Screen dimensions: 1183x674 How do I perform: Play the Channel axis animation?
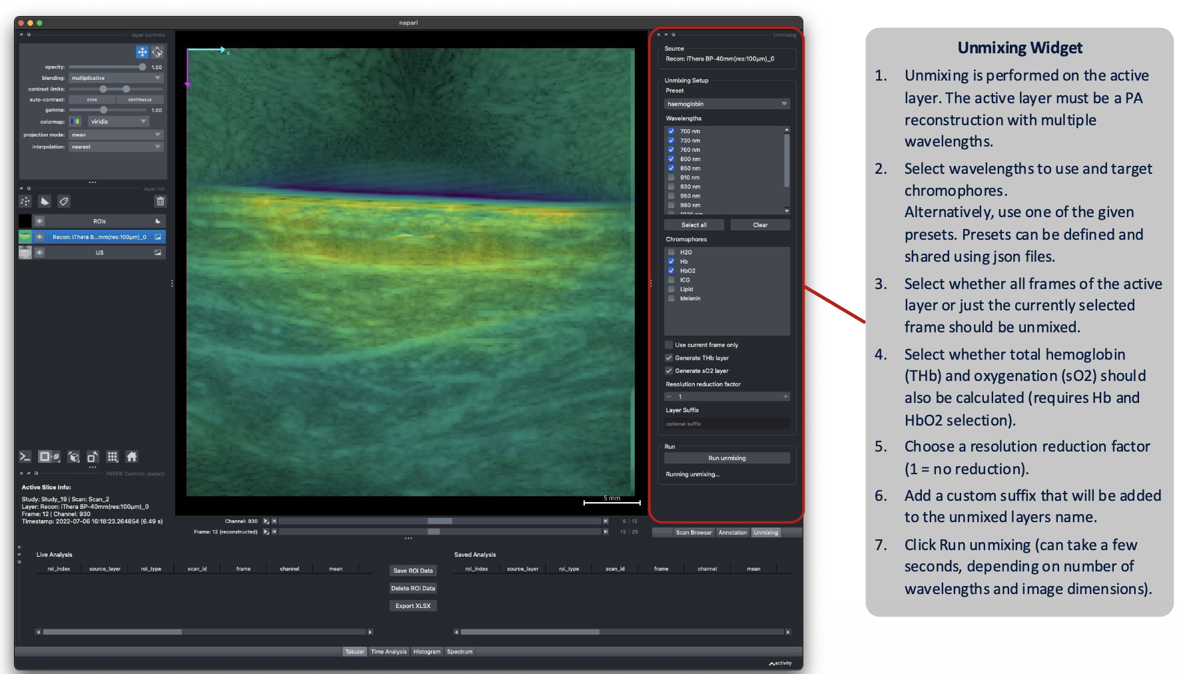tap(266, 521)
